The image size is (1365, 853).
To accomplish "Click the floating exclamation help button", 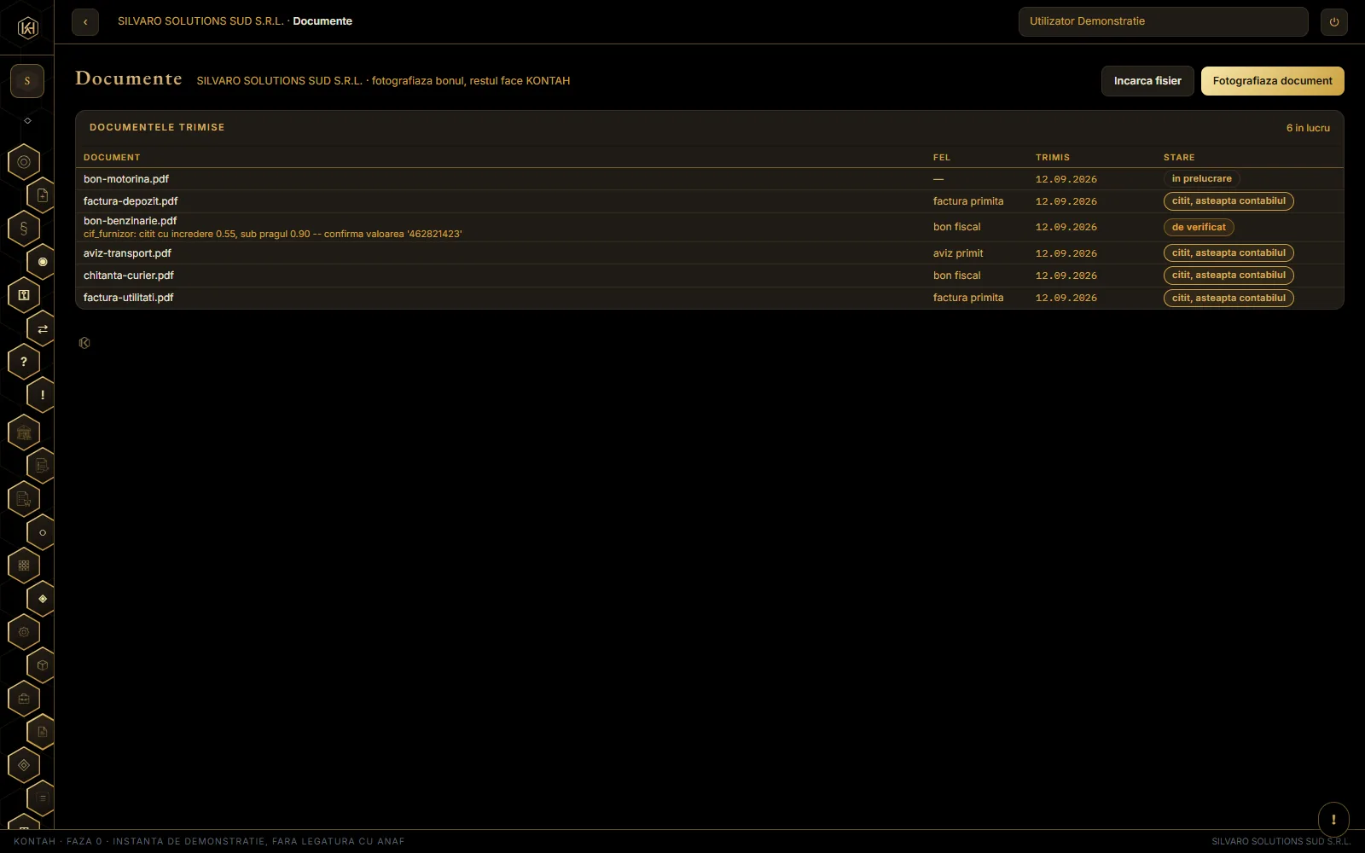I will tap(1333, 819).
